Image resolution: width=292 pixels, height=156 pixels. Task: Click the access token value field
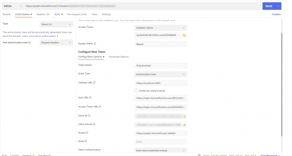tap(157, 35)
